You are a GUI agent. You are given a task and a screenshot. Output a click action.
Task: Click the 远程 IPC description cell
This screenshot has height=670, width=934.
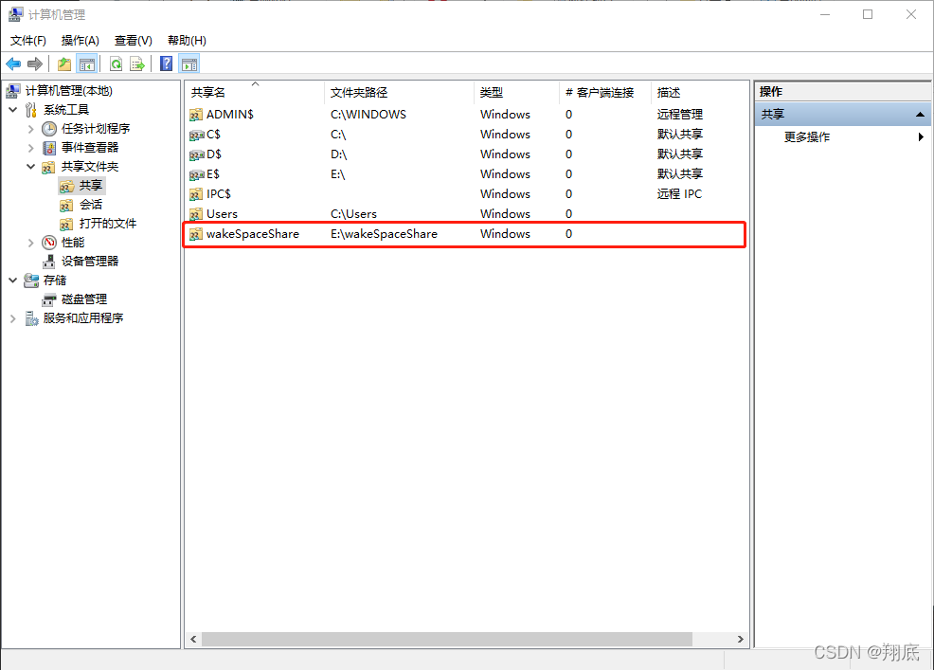(679, 194)
